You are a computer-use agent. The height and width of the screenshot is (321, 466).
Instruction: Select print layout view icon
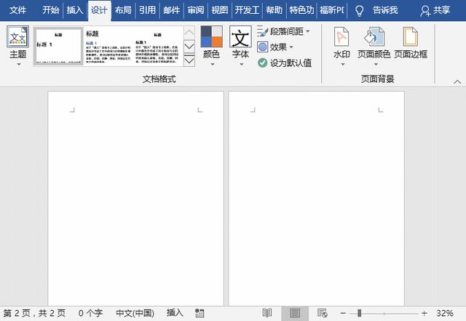tap(295, 313)
